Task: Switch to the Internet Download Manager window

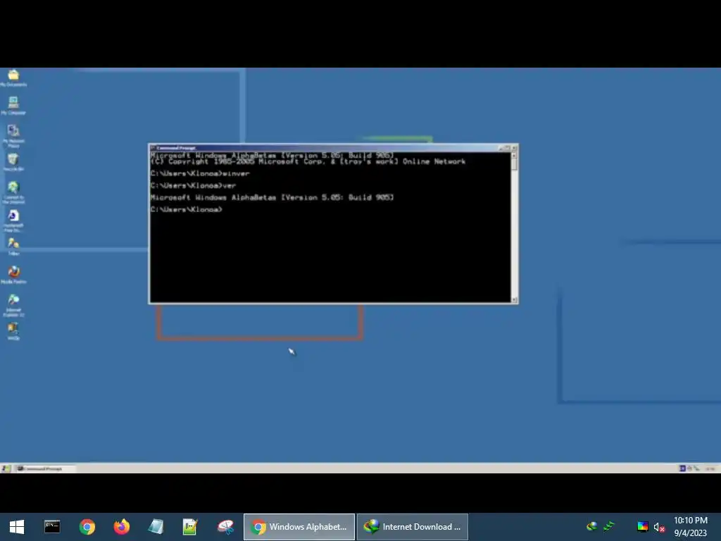Action: (413, 527)
